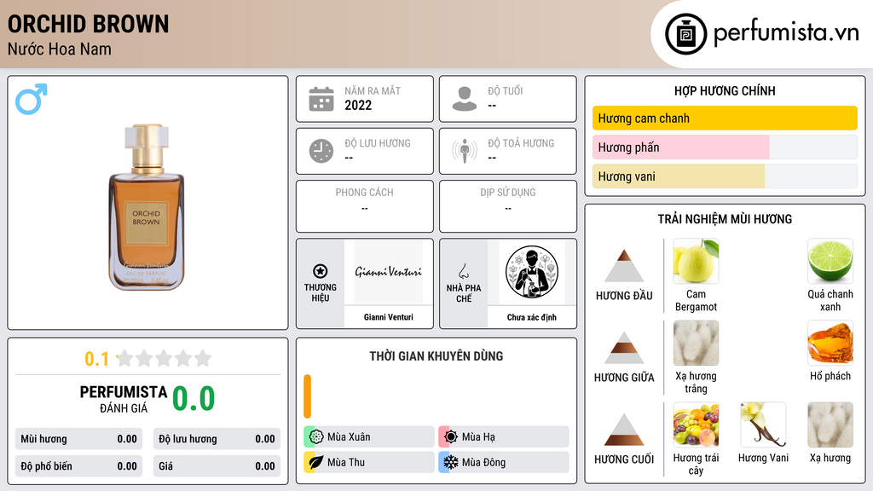Click the male gender symbol icon
The width and height of the screenshot is (873, 491).
(32, 99)
